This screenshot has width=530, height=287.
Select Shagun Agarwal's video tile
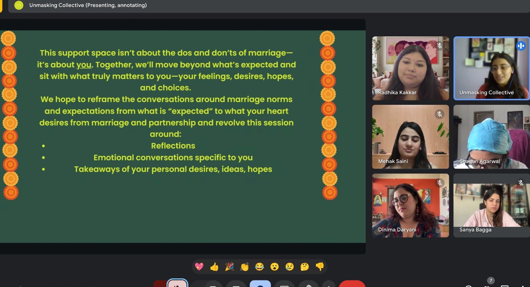[x=491, y=137]
